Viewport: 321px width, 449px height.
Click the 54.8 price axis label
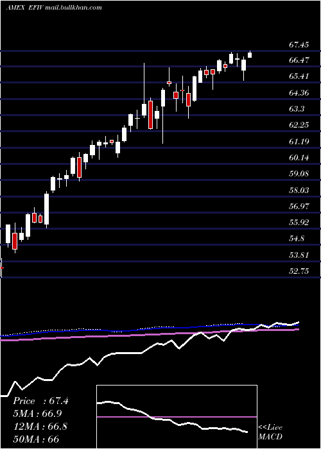pyautogui.click(x=297, y=238)
